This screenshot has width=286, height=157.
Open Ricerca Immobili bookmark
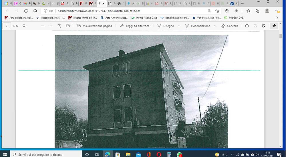[82, 18]
